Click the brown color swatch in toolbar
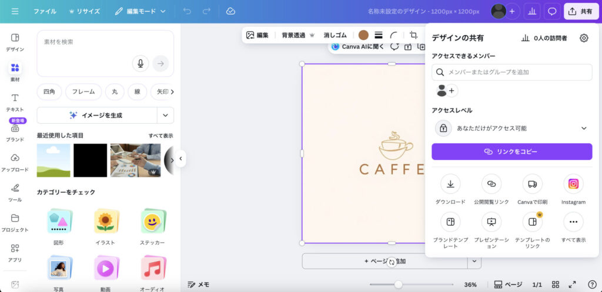602x292 pixels. coord(363,35)
